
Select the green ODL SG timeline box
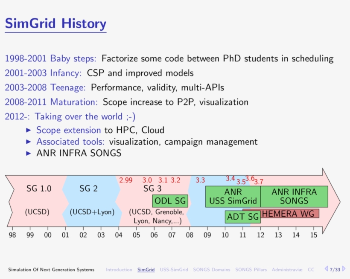tap(170, 201)
